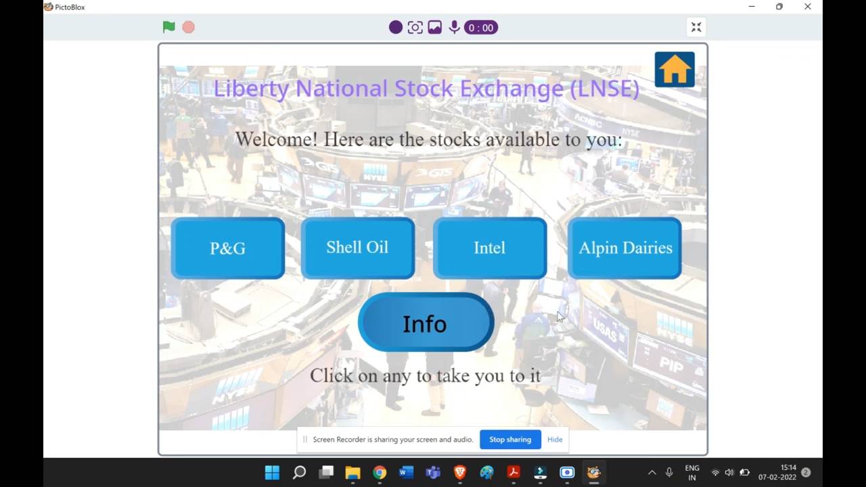The width and height of the screenshot is (866, 487).
Task: Open Google Chrome from the taskbar
Action: (380, 473)
